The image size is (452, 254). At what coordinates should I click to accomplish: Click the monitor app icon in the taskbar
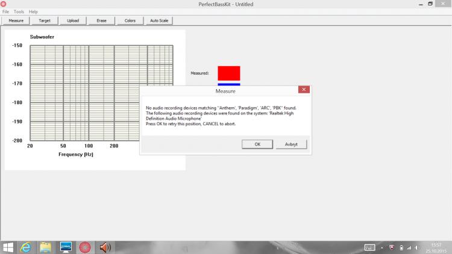coord(66,247)
